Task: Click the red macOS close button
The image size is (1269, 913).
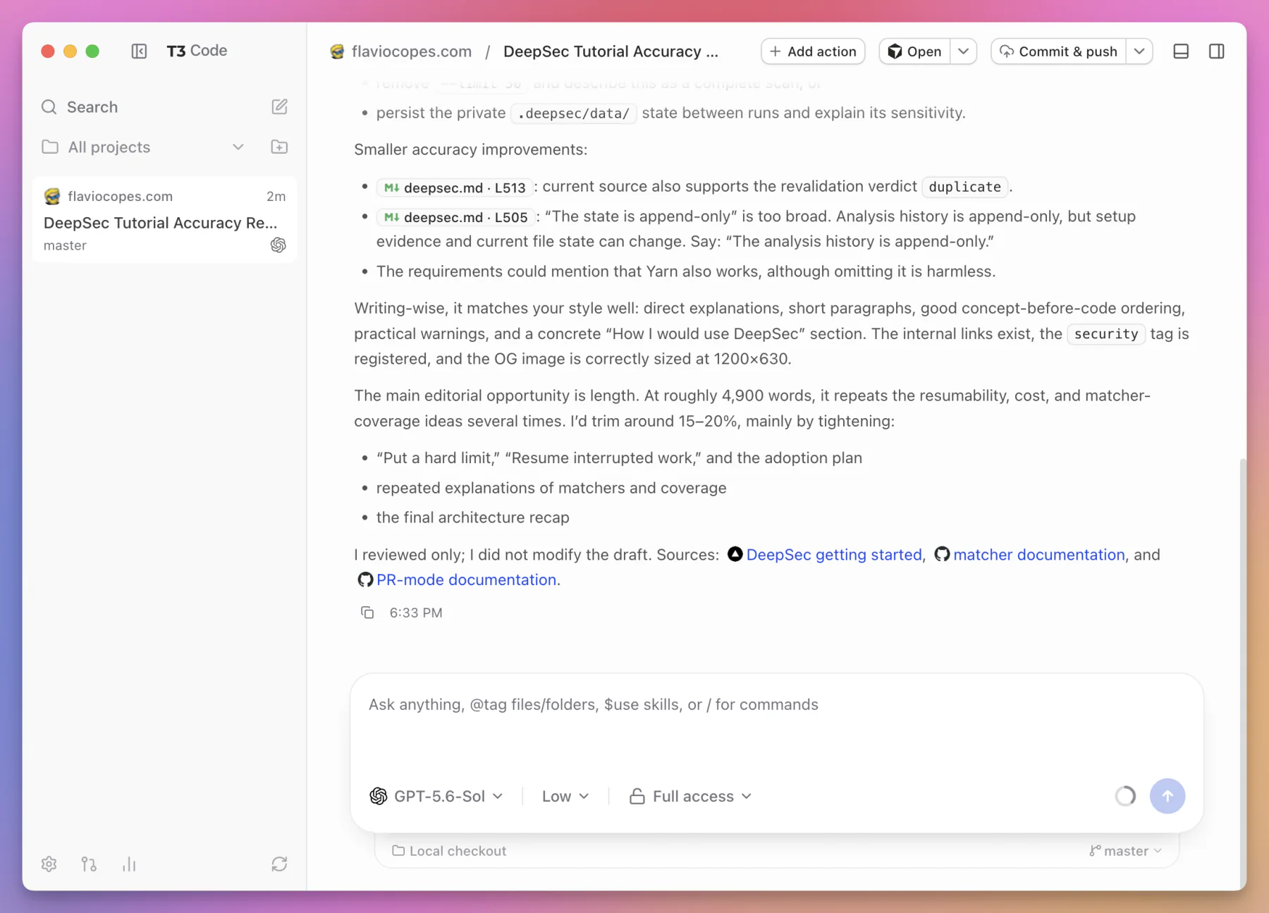Action: (x=47, y=51)
